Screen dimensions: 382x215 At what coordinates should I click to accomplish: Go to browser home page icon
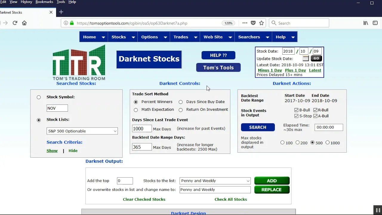coord(24,23)
